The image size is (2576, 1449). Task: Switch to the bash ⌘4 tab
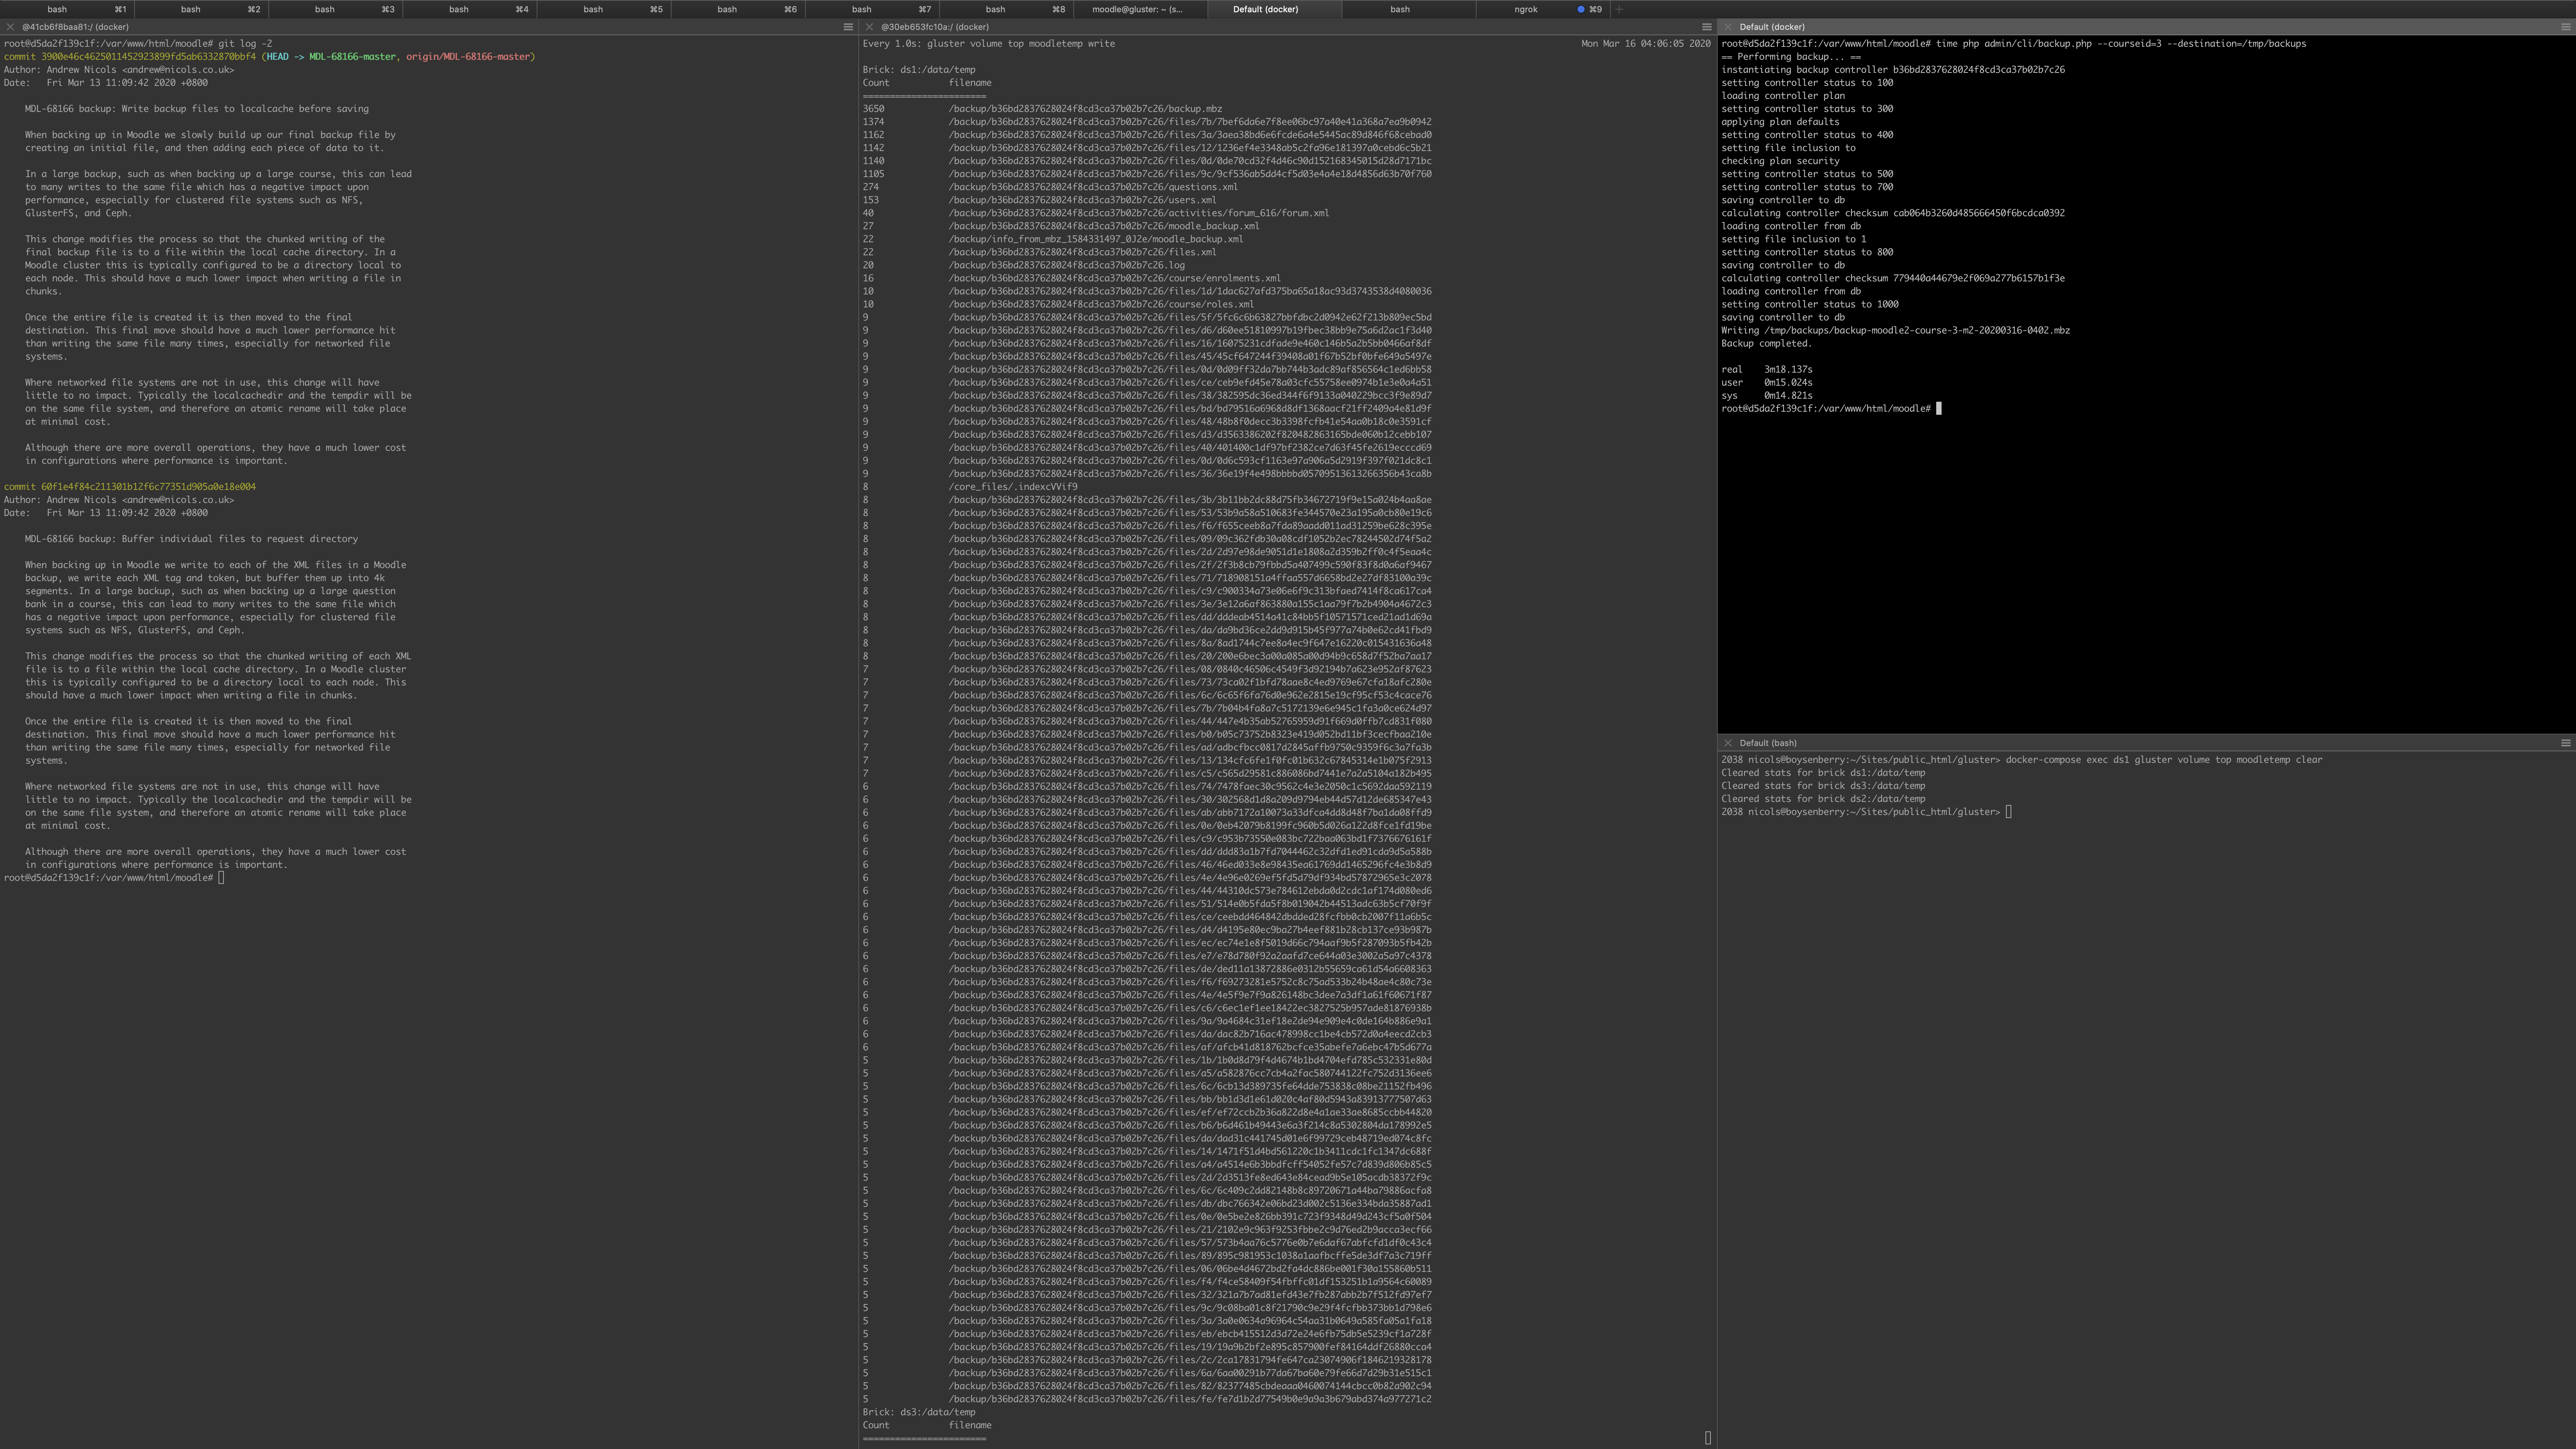coord(469,9)
